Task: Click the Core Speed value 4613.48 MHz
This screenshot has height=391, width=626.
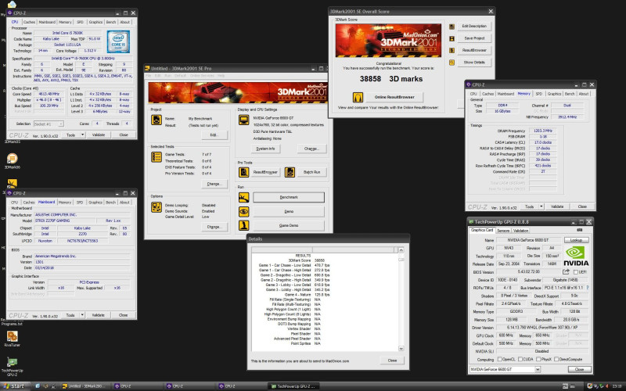Action: point(49,94)
